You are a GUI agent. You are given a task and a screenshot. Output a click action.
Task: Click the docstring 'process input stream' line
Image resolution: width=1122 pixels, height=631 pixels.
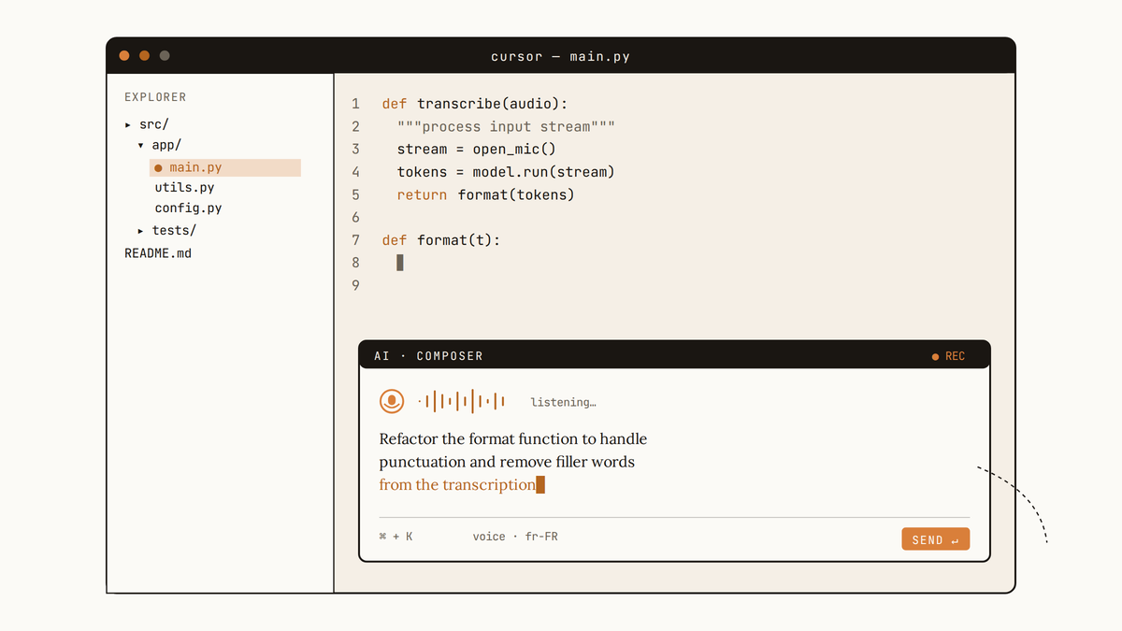tap(506, 127)
